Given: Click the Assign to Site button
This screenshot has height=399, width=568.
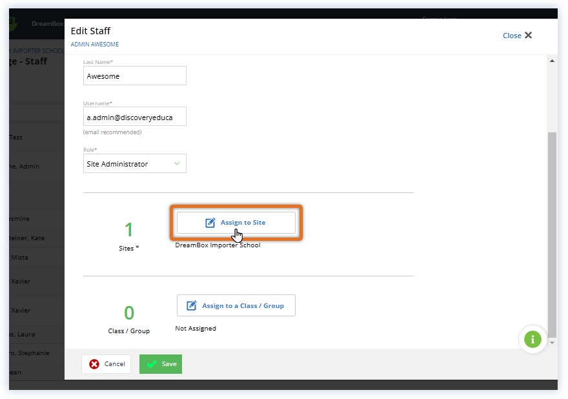Looking at the screenshot, I should pos(236,223).
